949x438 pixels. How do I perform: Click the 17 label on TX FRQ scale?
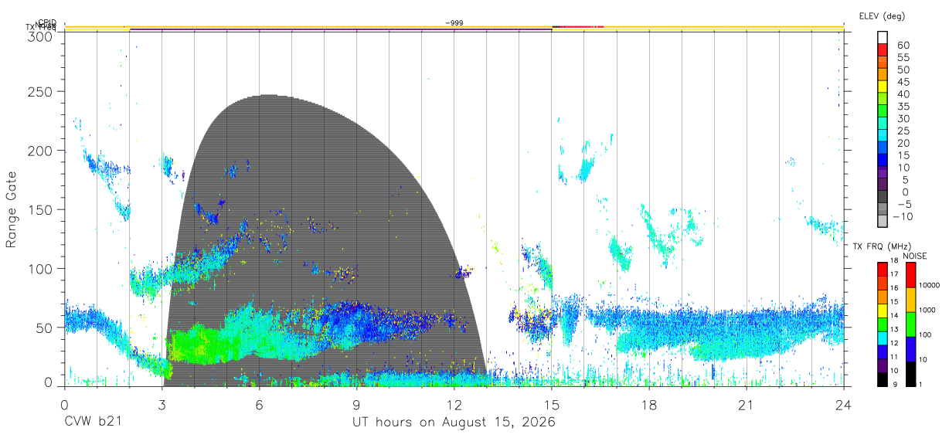click(893, 274)
